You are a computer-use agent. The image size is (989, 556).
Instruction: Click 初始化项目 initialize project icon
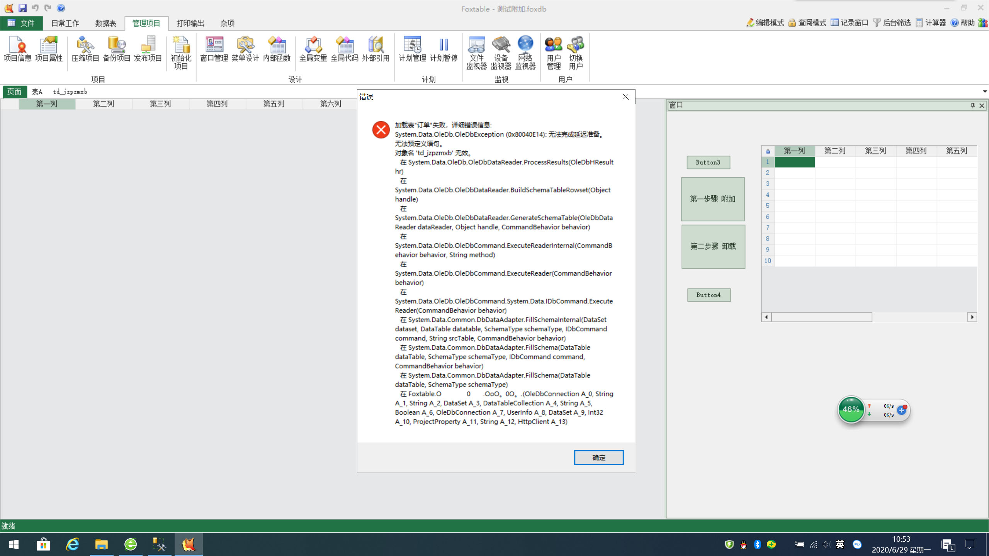(181, 53)
